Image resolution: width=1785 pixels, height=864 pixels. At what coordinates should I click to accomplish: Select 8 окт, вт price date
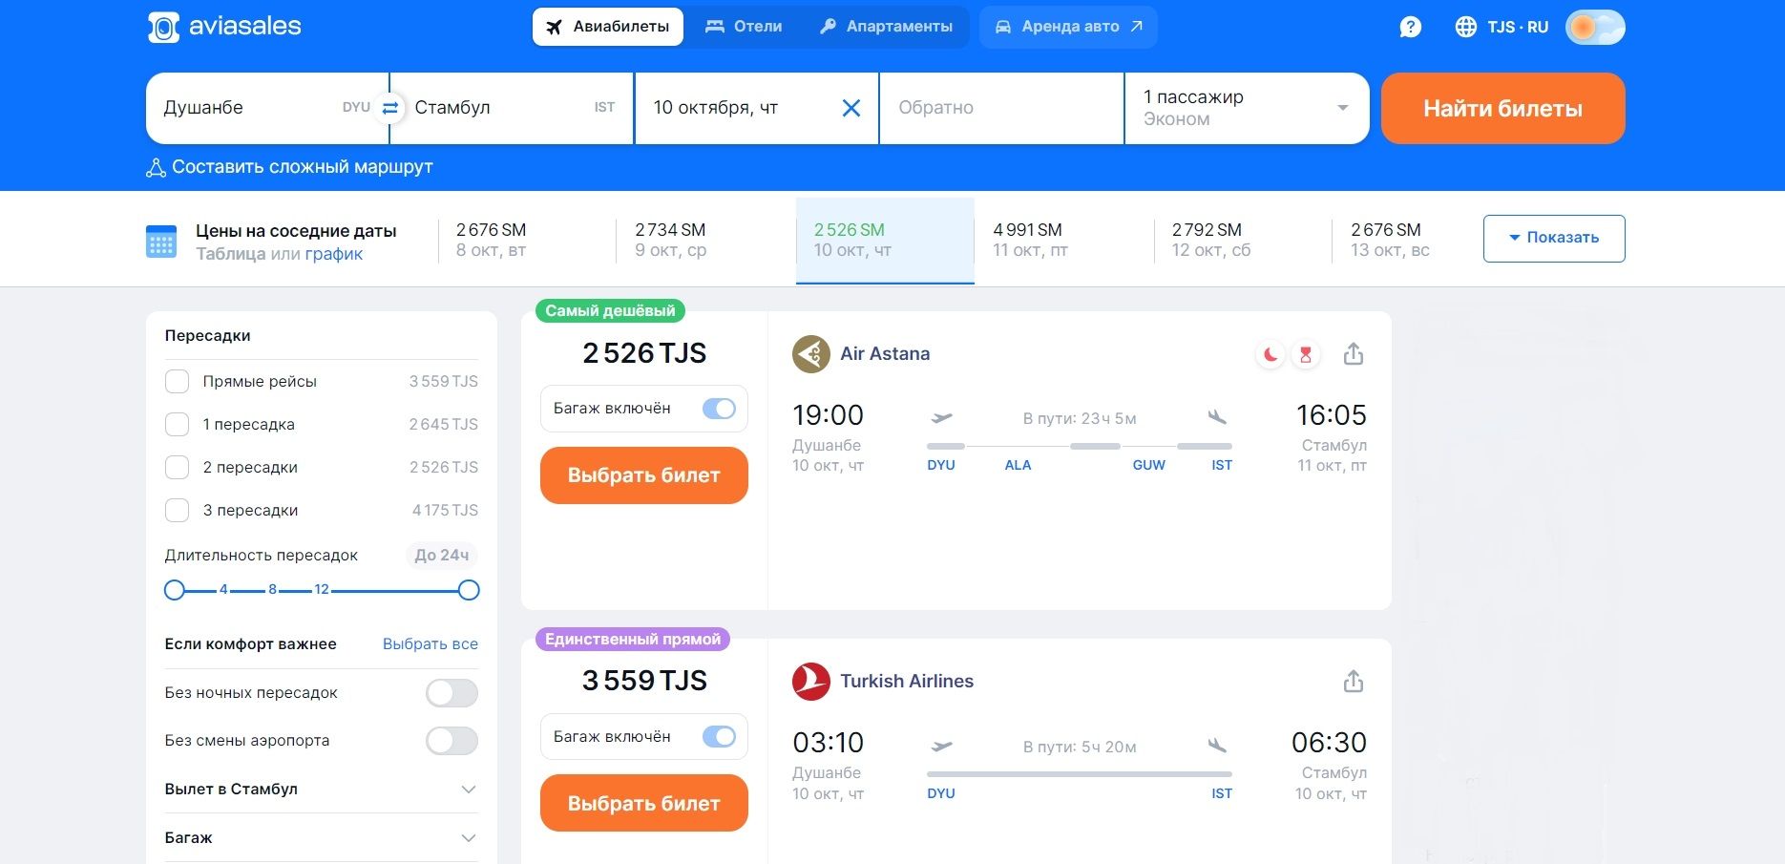527,240
